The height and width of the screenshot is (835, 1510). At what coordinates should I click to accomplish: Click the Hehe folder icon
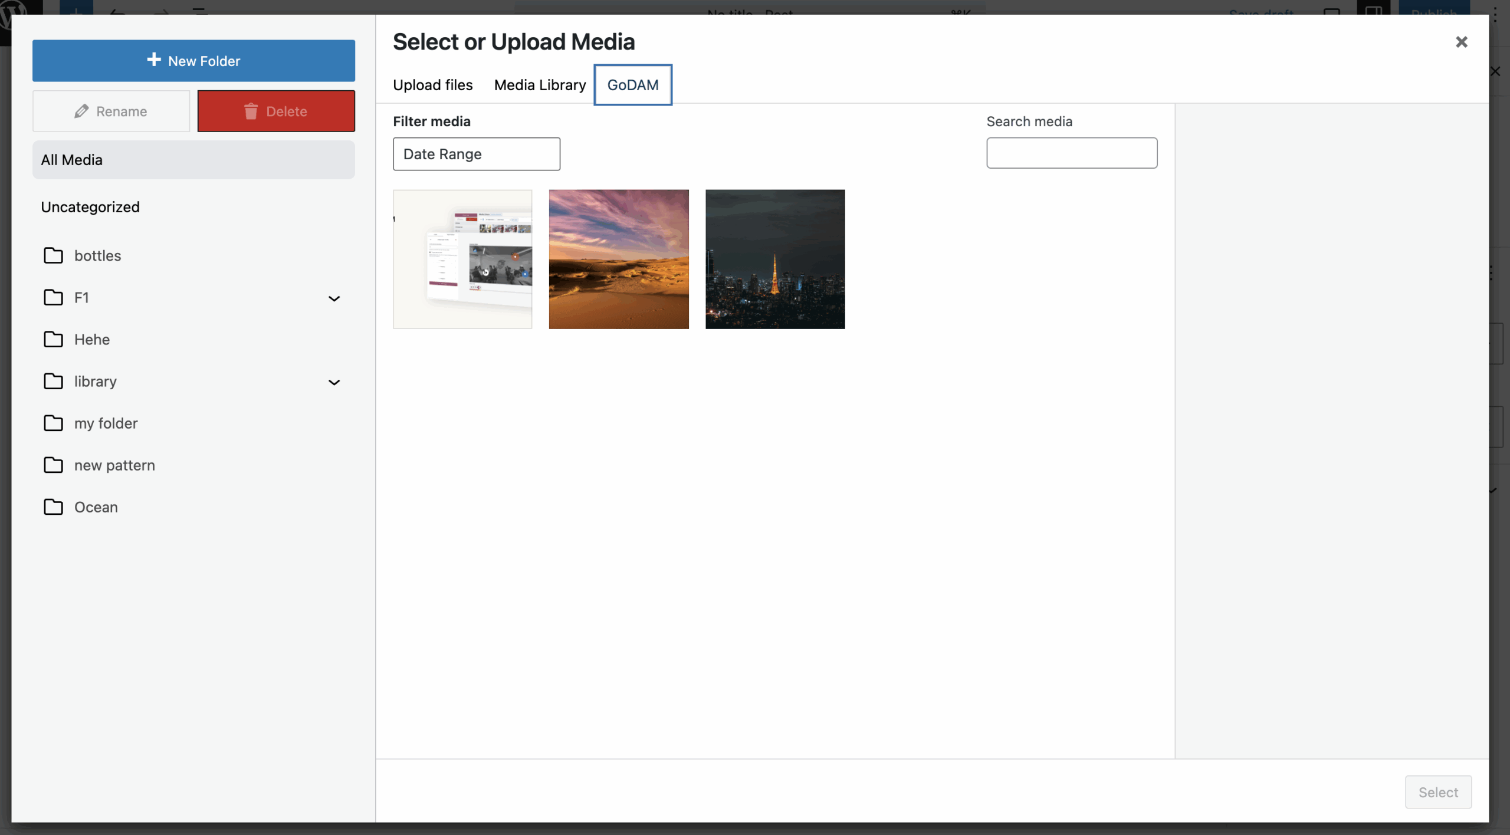click(x=54, y=339)
